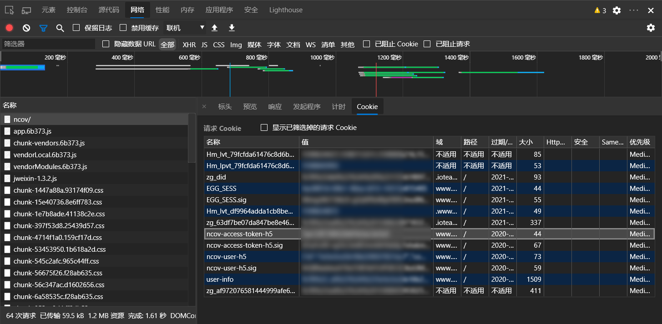Check 显示已筛选掉的请求 Cookie option
662x324 pixels.
coord(264,128)
